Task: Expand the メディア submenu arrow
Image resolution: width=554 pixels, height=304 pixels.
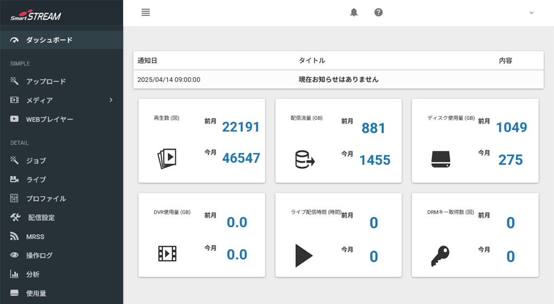Action: [111, 100]
